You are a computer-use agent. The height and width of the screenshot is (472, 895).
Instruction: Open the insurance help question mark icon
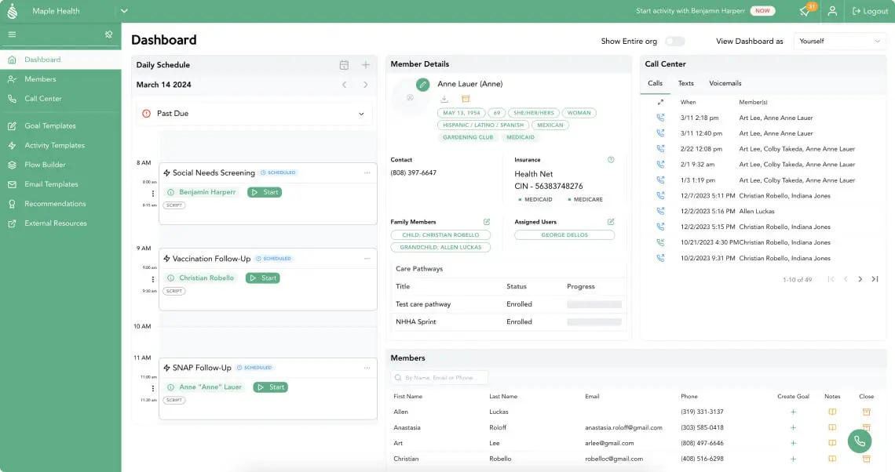611,160
